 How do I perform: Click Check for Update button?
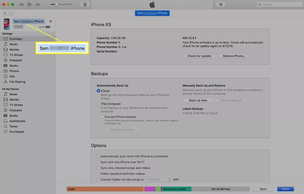(x=199, y=56)
